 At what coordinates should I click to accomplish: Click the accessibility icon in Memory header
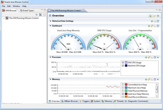[152, 79]
